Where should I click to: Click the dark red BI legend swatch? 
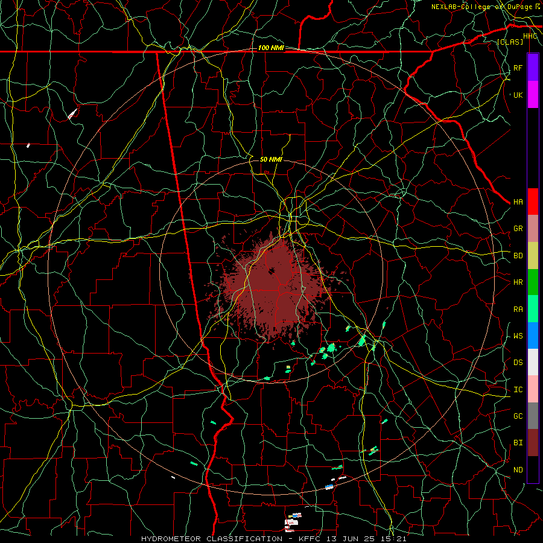(x=533, y=443)
